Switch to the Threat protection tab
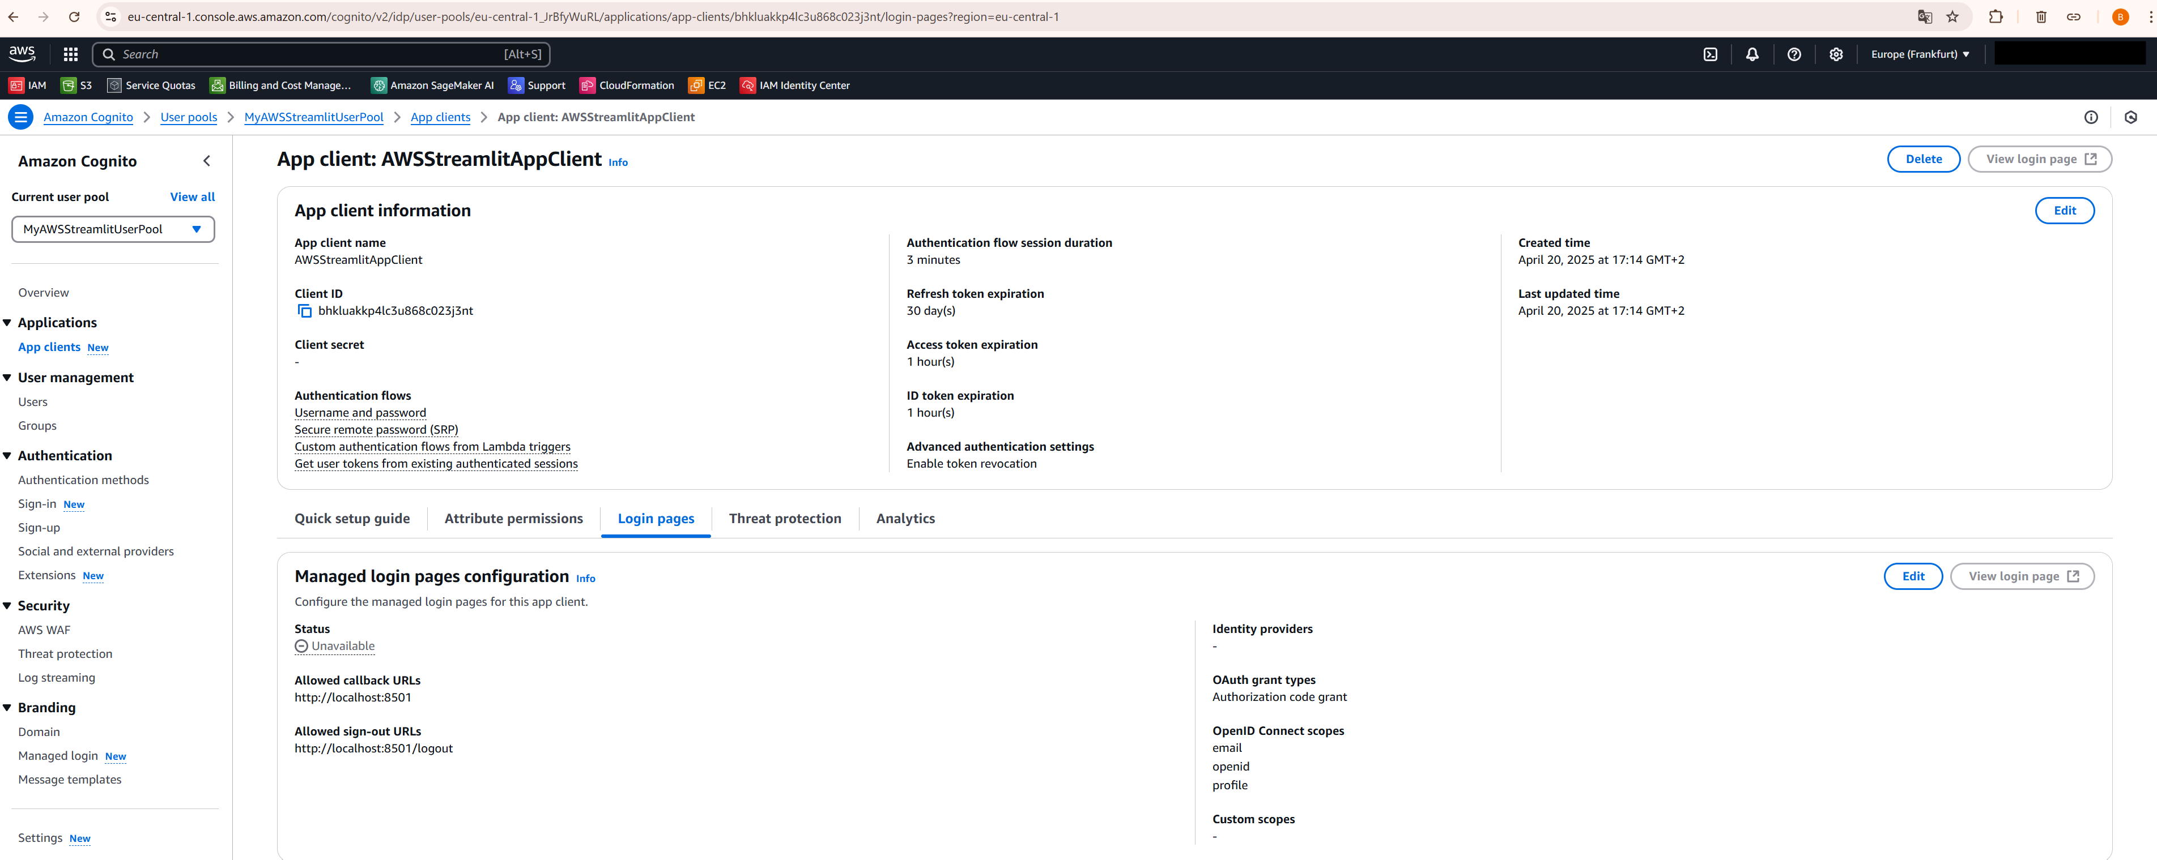The image size is (2157, 860). 785,518
